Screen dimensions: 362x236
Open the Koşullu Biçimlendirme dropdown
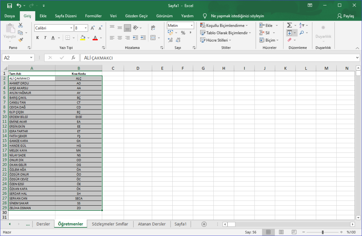224,25
